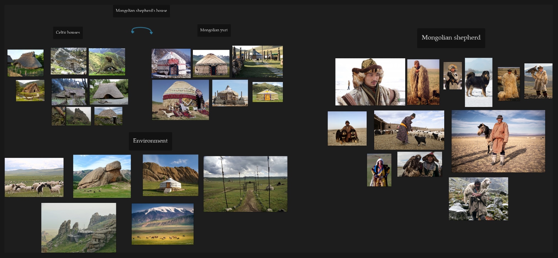Viewport: 558px width, 258px height.
Task: Click the 'Celtic houses' text label
Action: pos(68,33)
